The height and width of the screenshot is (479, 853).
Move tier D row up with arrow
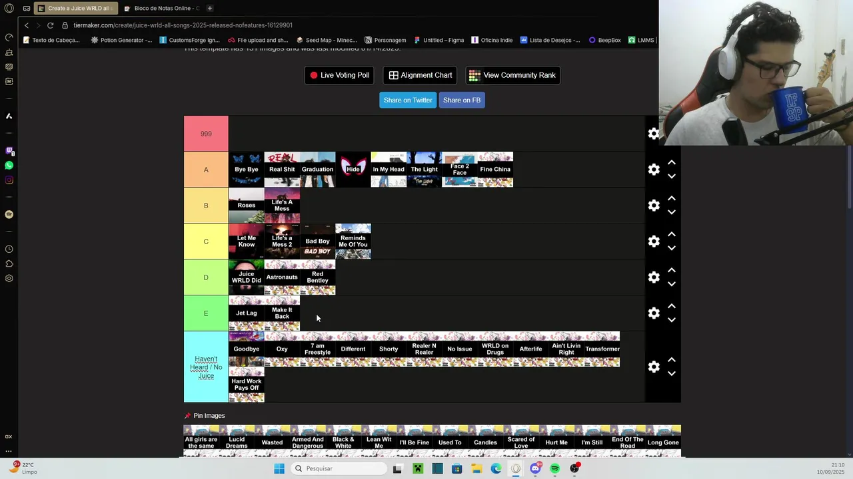[672, 270]
